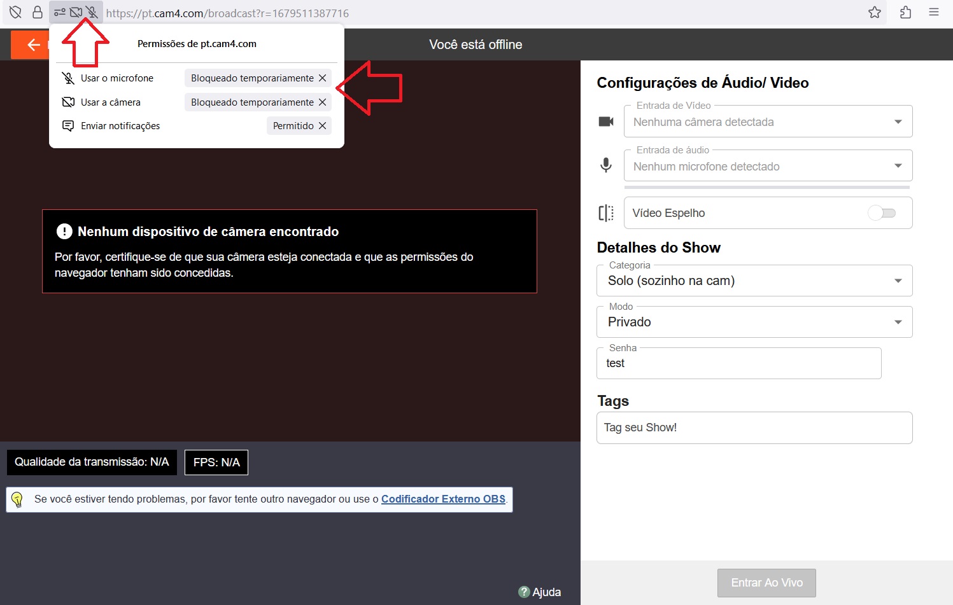Image resolution: width=953 pixels, height=605 pixels.
Task: Open the Codificador Externo OBS link
Action: coord(443,499)
